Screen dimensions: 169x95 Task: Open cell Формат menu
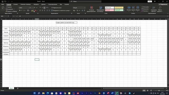(x=138, y=9)
